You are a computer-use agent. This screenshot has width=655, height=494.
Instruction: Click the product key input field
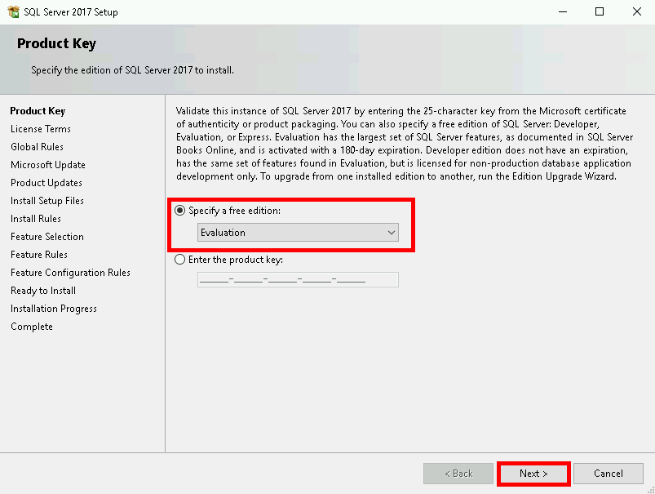point(298,280)
